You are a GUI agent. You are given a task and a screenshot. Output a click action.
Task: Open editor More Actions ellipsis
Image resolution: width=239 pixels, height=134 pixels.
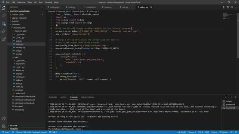coord(236,7)
